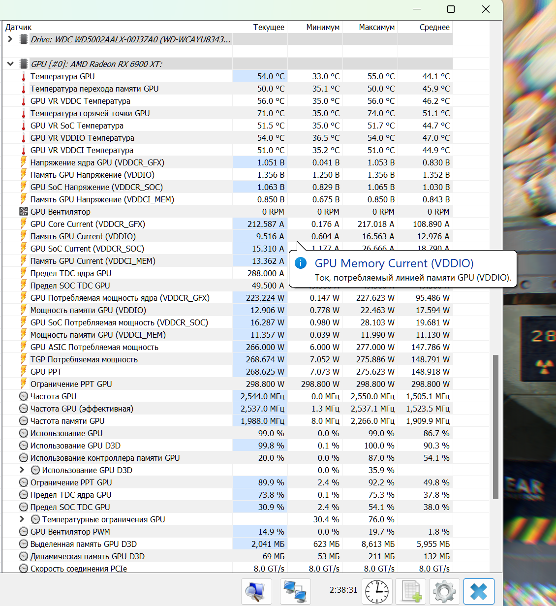
Task: Select Память GPU Current (VDDCI_MEM) row
Action: point(227,261)
